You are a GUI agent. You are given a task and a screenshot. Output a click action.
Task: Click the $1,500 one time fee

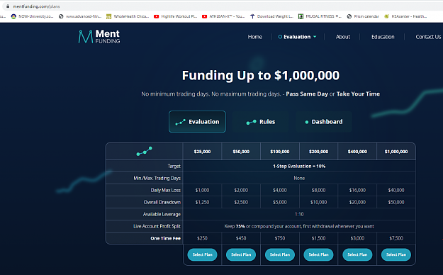318,238
